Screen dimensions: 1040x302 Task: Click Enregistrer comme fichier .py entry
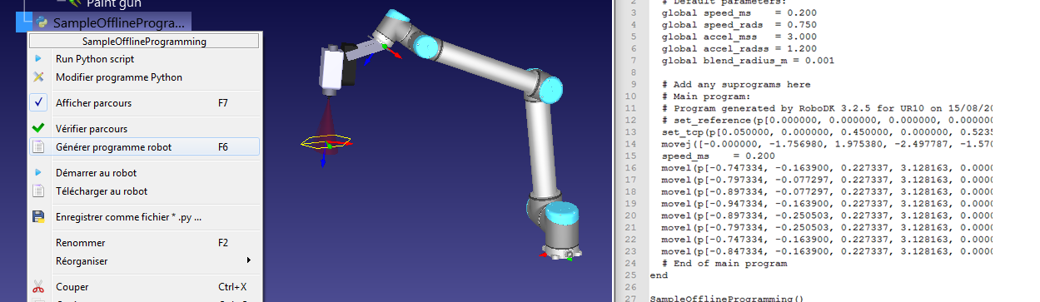(x=128, y=217)
